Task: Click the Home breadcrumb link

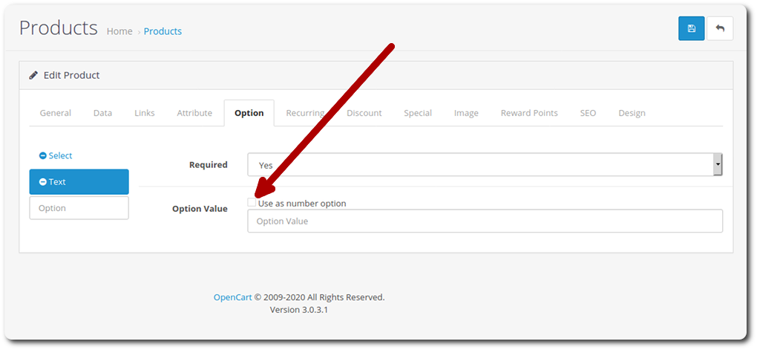Action: point(119,31)
